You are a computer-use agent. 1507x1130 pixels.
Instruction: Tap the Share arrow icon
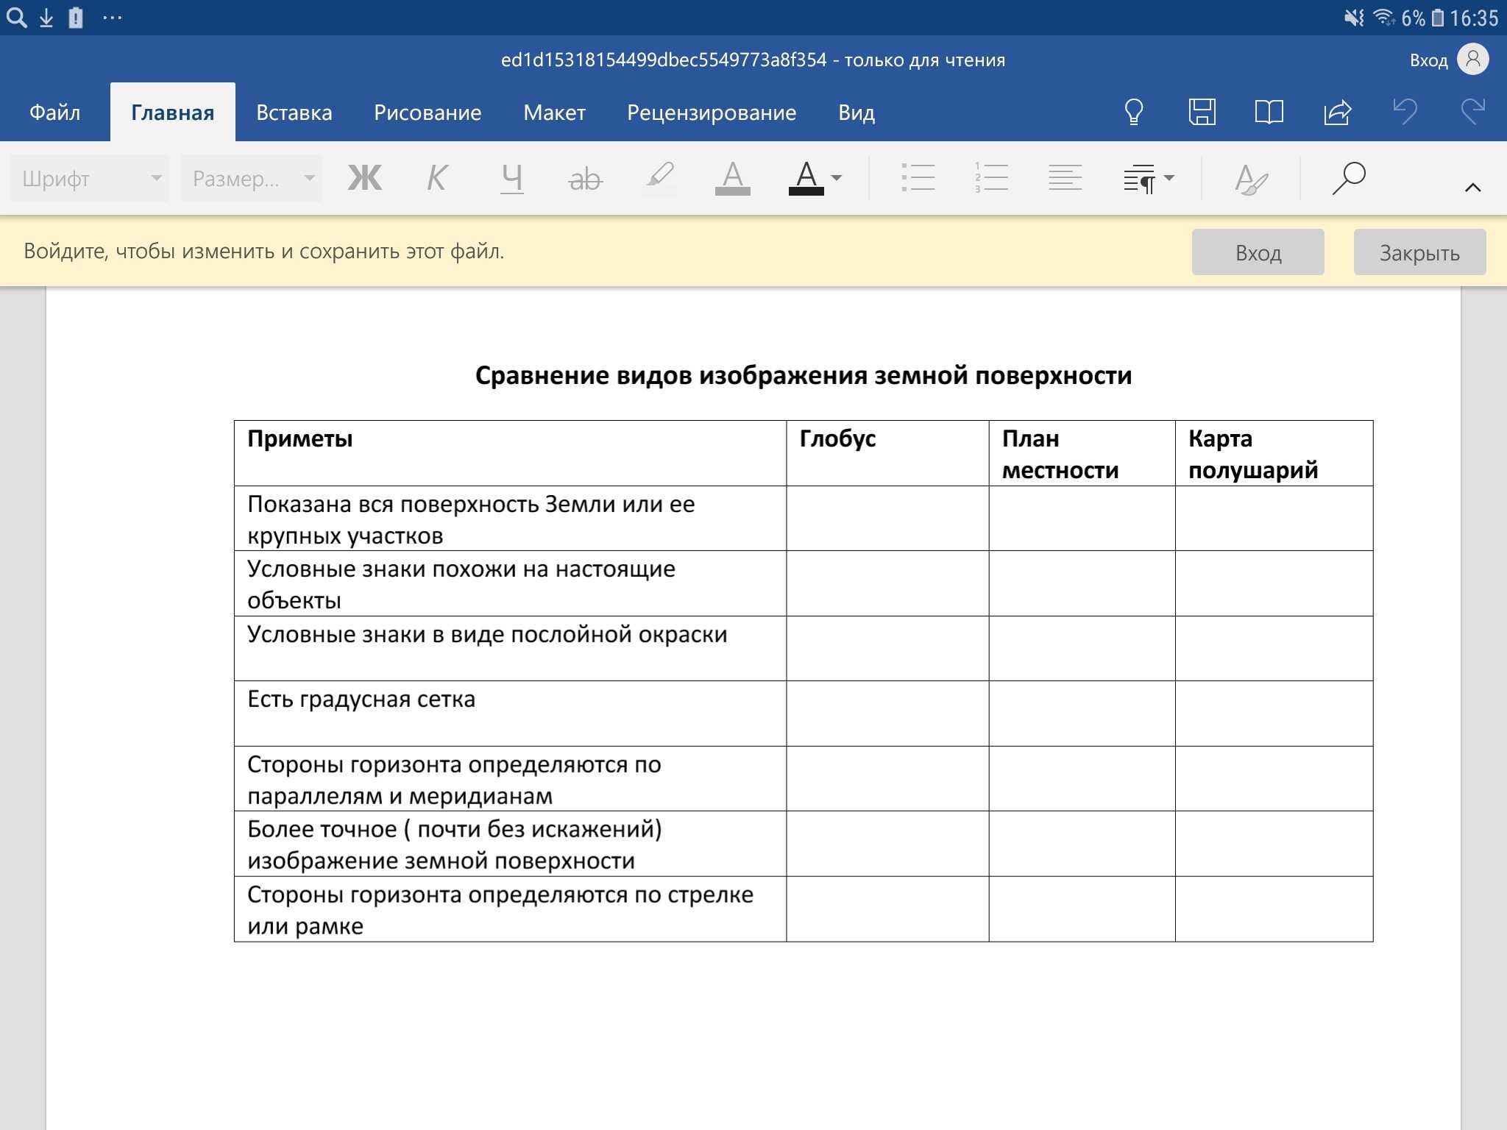1337,113
